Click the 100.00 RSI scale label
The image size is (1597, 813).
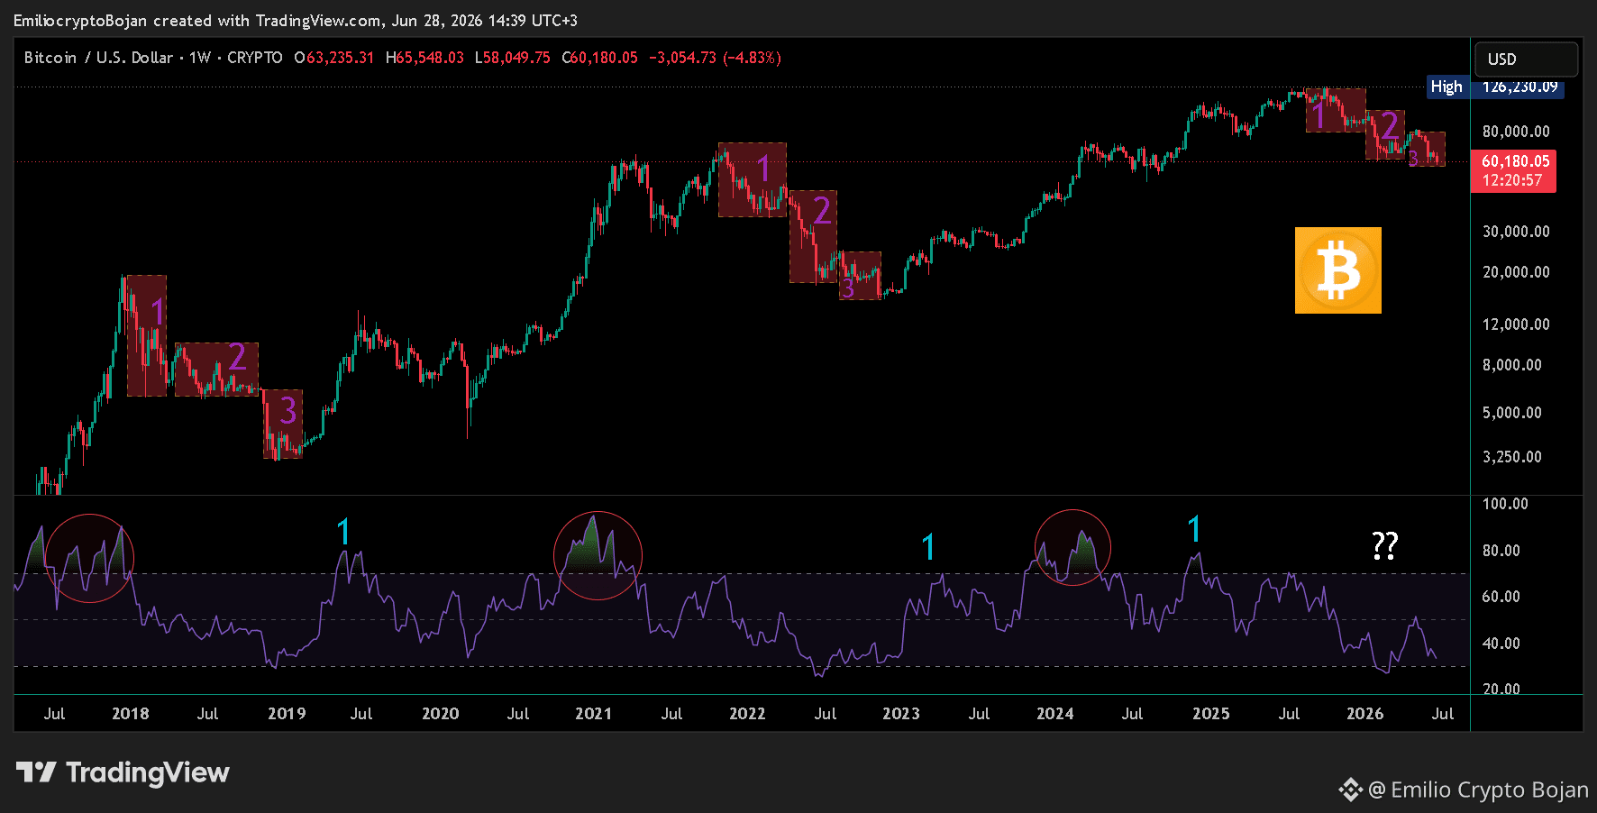pyautogui.click(x=1505, y=504)
